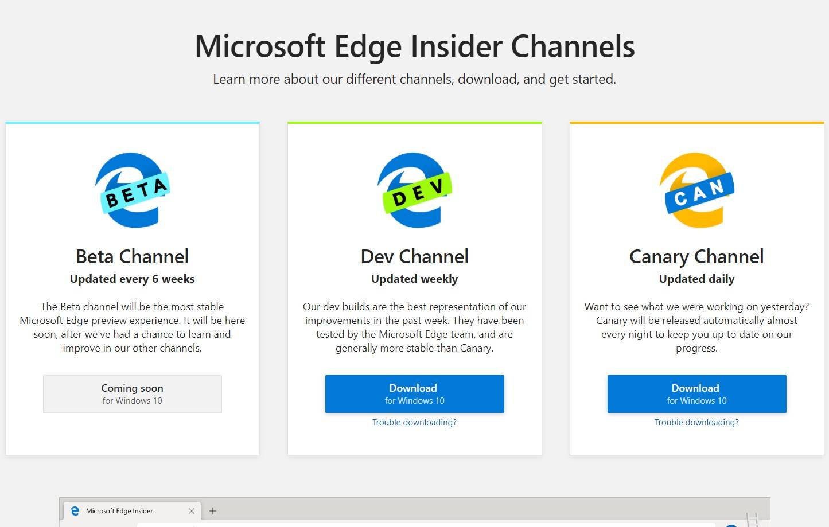Click the Canary channel Edge logo

point(697,190)
